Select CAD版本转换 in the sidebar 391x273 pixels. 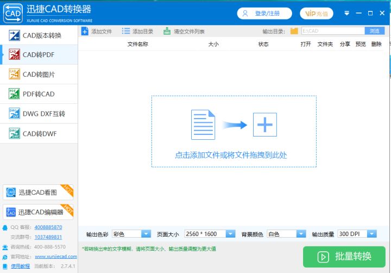click(x=39, y=35)
